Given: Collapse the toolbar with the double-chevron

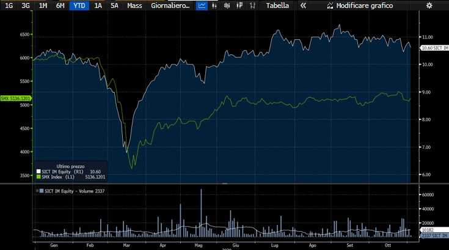Looking at the screenshot, I should click(303, 6).
